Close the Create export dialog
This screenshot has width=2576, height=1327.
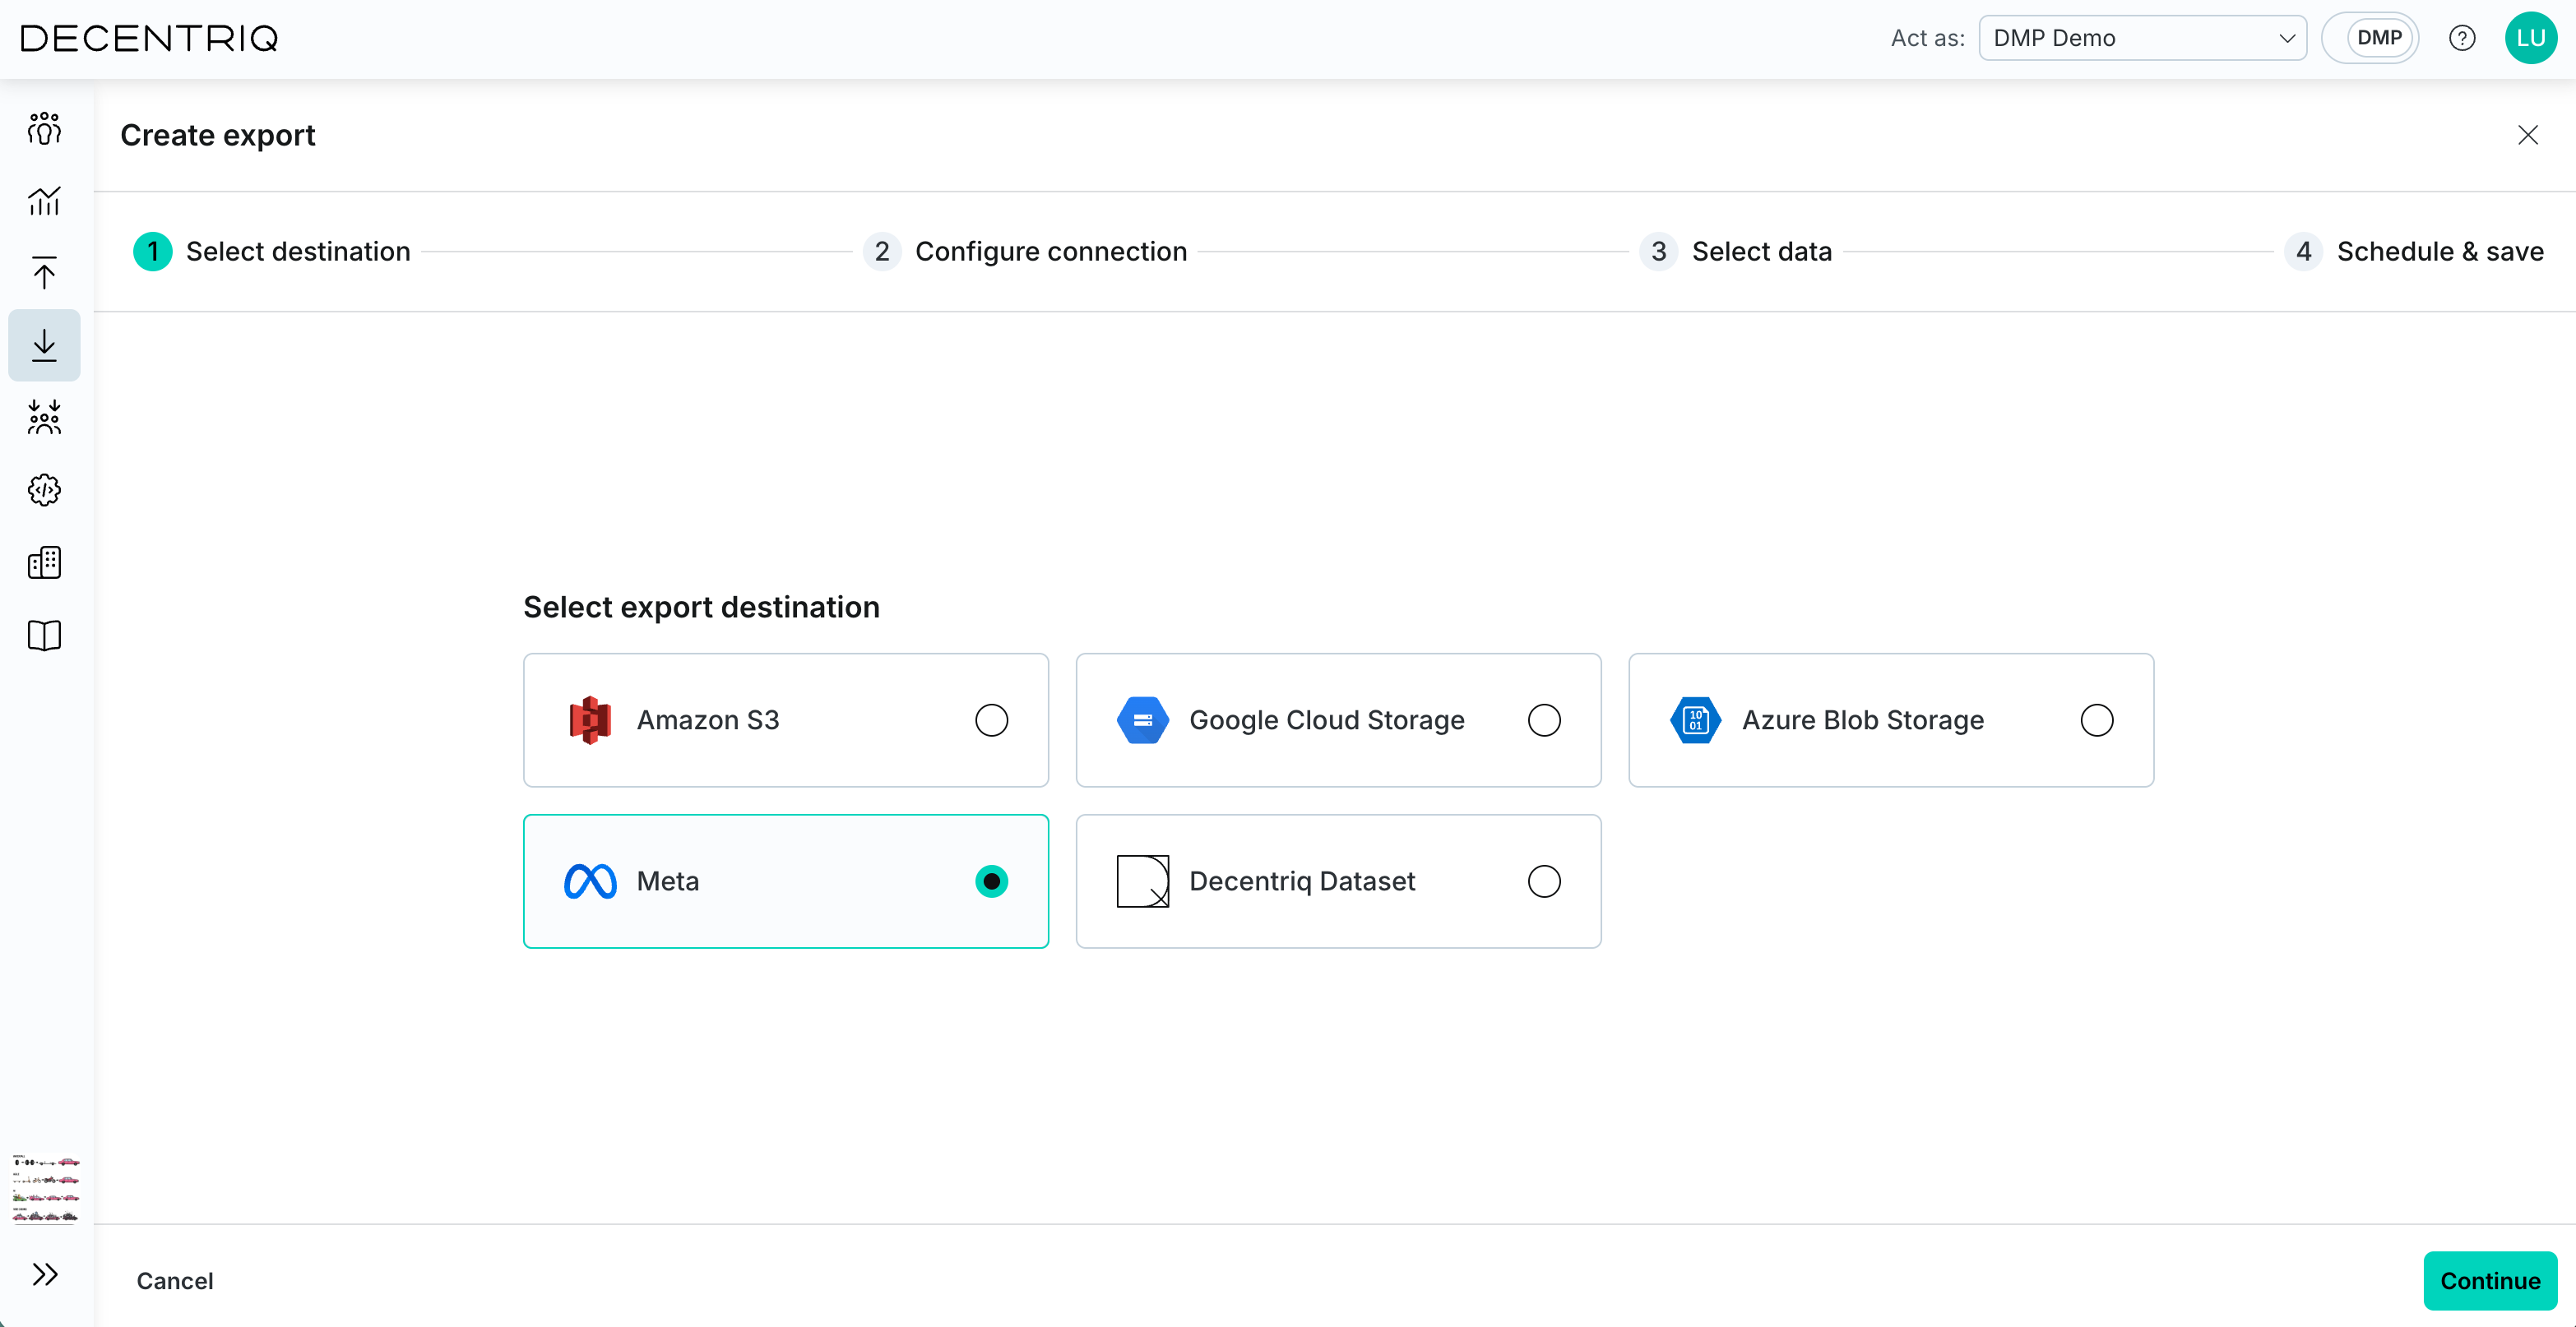[2528, 135]
